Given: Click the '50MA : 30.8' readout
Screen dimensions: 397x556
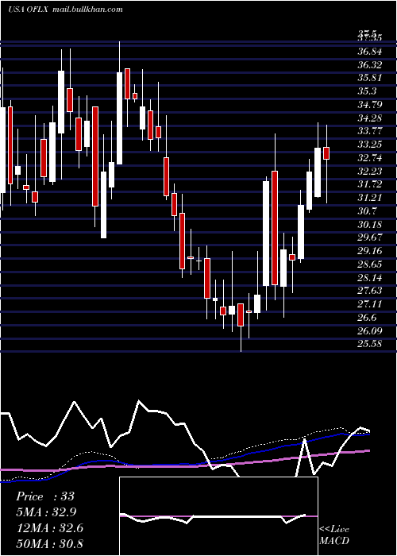Looking at the screenshot, I should coord(49,543).
